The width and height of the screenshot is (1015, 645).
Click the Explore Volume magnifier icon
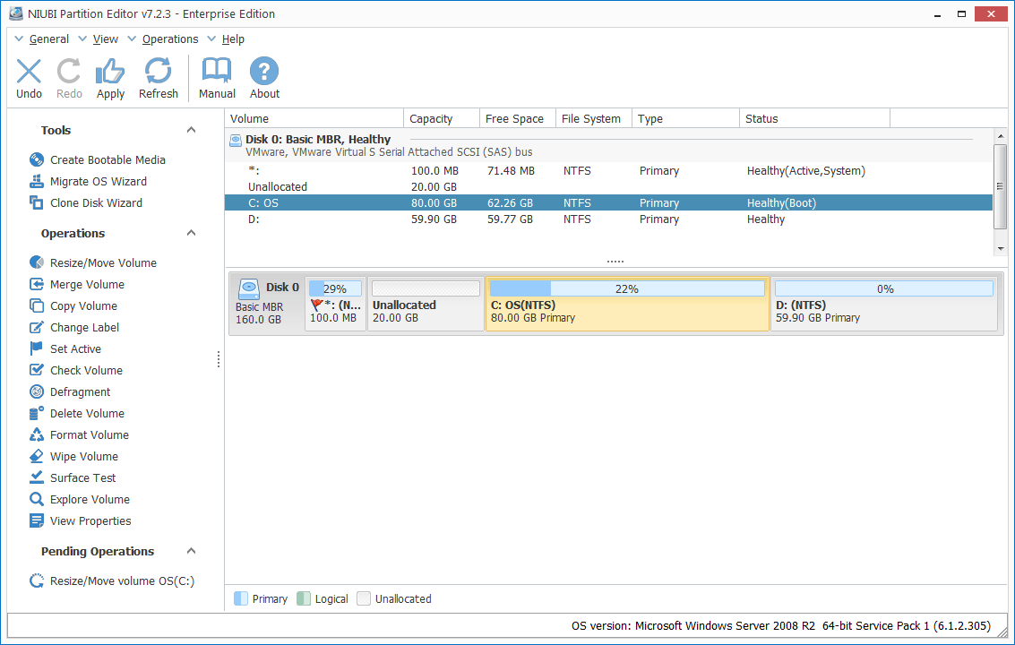click(x=37, y=499)
